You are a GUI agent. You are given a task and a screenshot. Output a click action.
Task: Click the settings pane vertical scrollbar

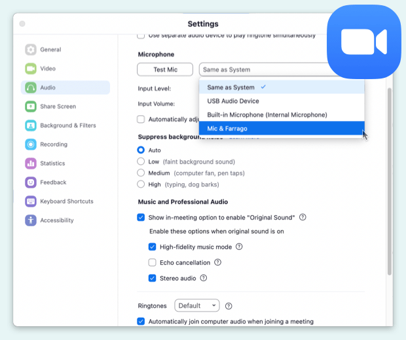click(389, 182)
